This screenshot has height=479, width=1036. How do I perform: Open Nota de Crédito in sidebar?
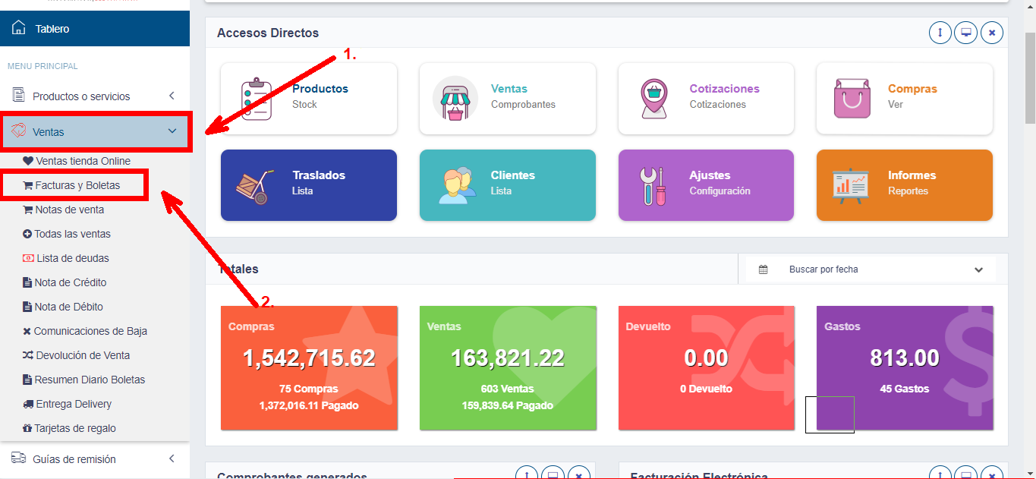[70, 282]
